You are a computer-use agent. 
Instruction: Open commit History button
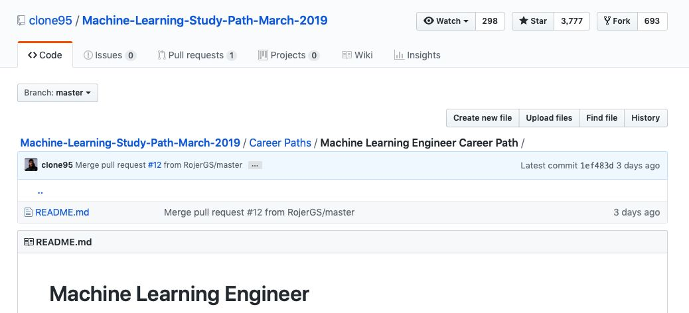coord(645,117)
